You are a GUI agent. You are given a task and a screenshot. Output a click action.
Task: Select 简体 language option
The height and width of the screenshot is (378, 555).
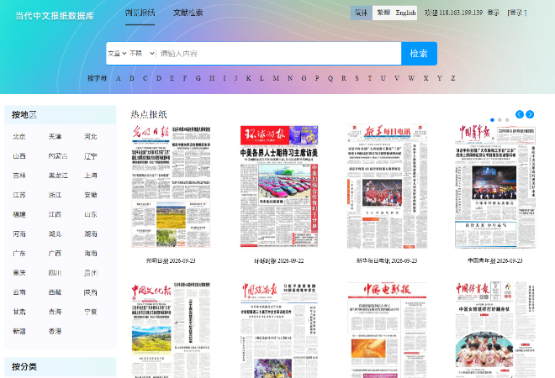click(x=362, y=13)
